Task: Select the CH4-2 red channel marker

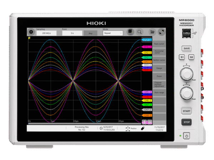Action: [x=147, y=70]
